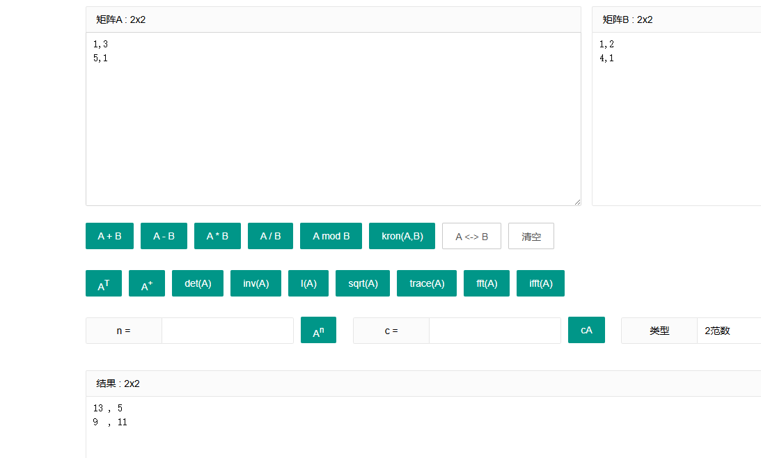Screen dimensions: 761x458
Task: Click the row '1,3' in matrix A
Action: 100,44
